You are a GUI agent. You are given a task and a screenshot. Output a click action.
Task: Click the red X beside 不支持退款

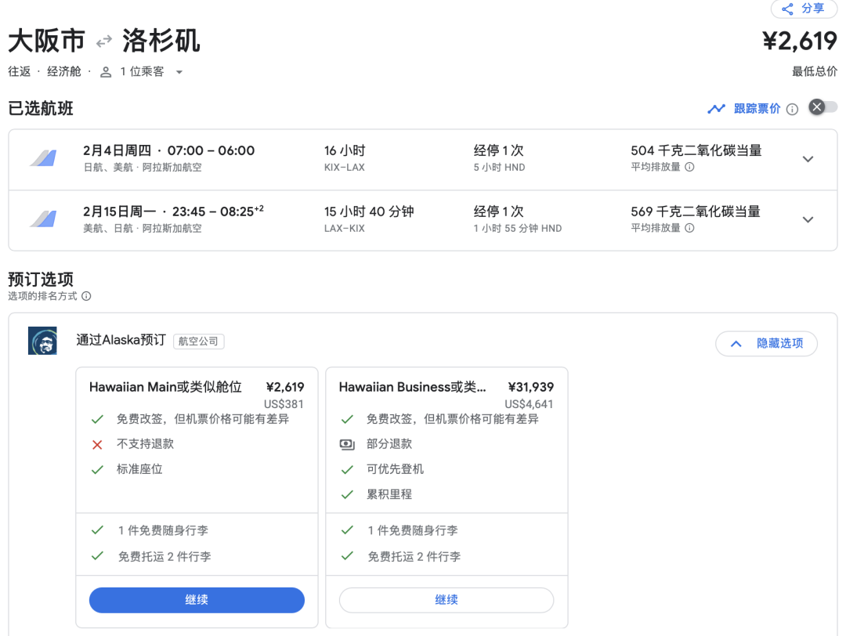tap(97, 444)
